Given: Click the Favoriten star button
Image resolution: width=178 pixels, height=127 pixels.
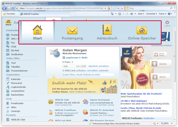Looking at the screenshot, I should coord(9,14).
